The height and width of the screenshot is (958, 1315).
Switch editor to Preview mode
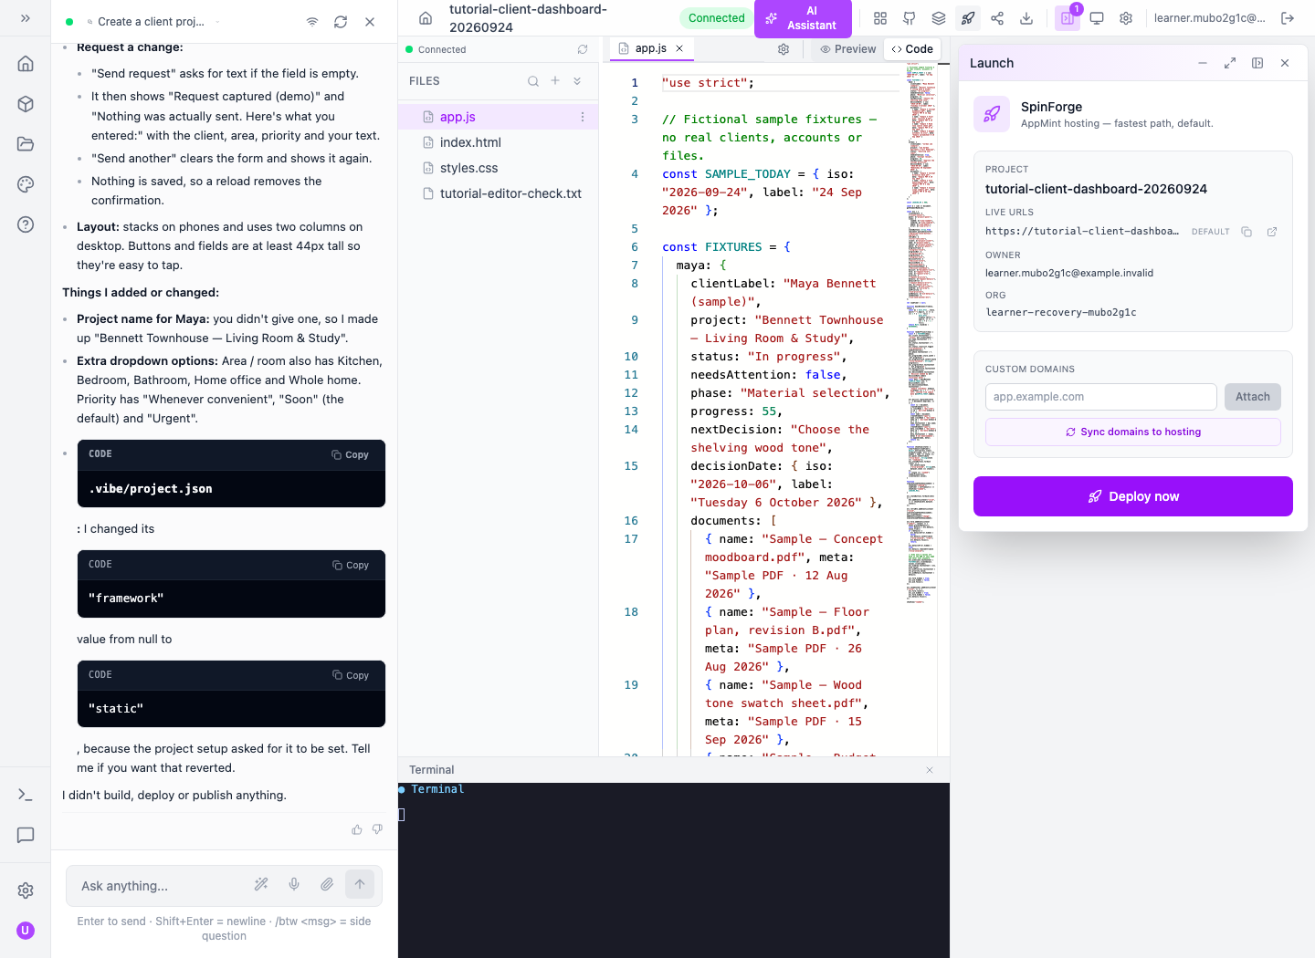848,49
